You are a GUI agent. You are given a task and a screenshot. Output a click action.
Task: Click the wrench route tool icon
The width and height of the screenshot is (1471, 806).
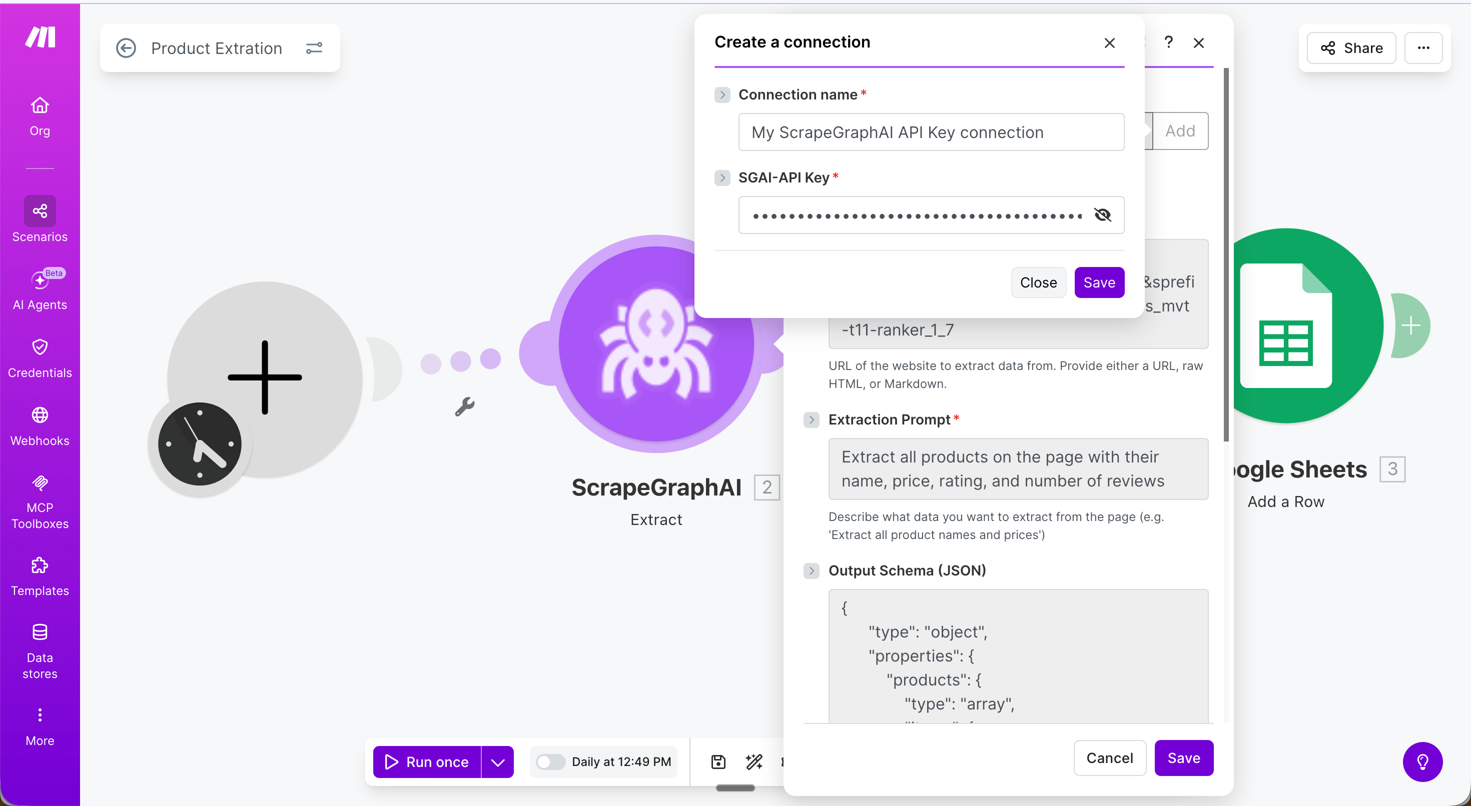(x=465, y=406)
